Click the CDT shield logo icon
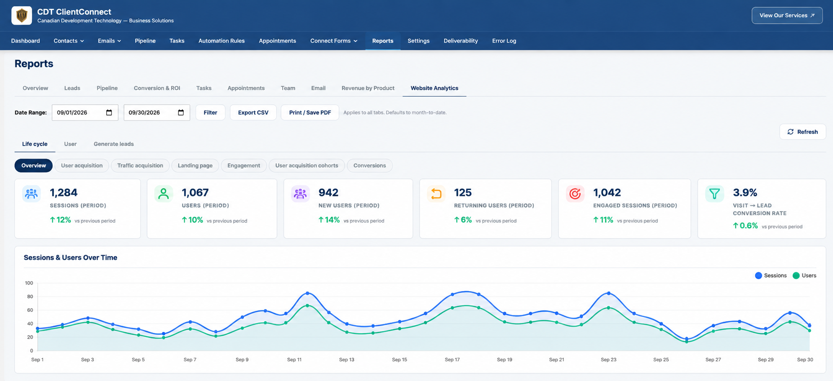The image size is (833, 381). 22,16
